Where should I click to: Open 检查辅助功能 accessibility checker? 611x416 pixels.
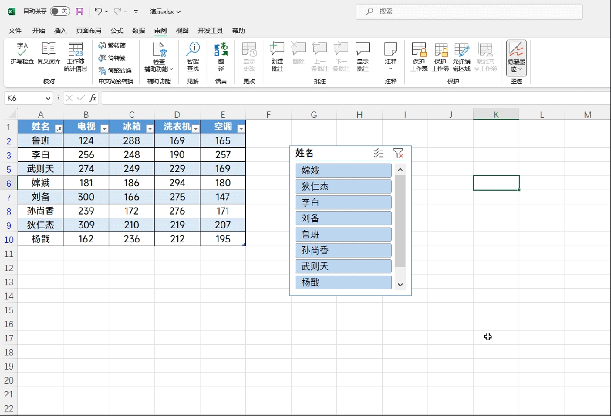pos(159,57)
